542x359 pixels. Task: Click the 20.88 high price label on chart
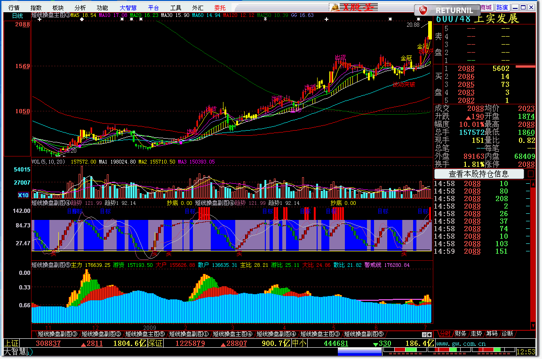413,25
